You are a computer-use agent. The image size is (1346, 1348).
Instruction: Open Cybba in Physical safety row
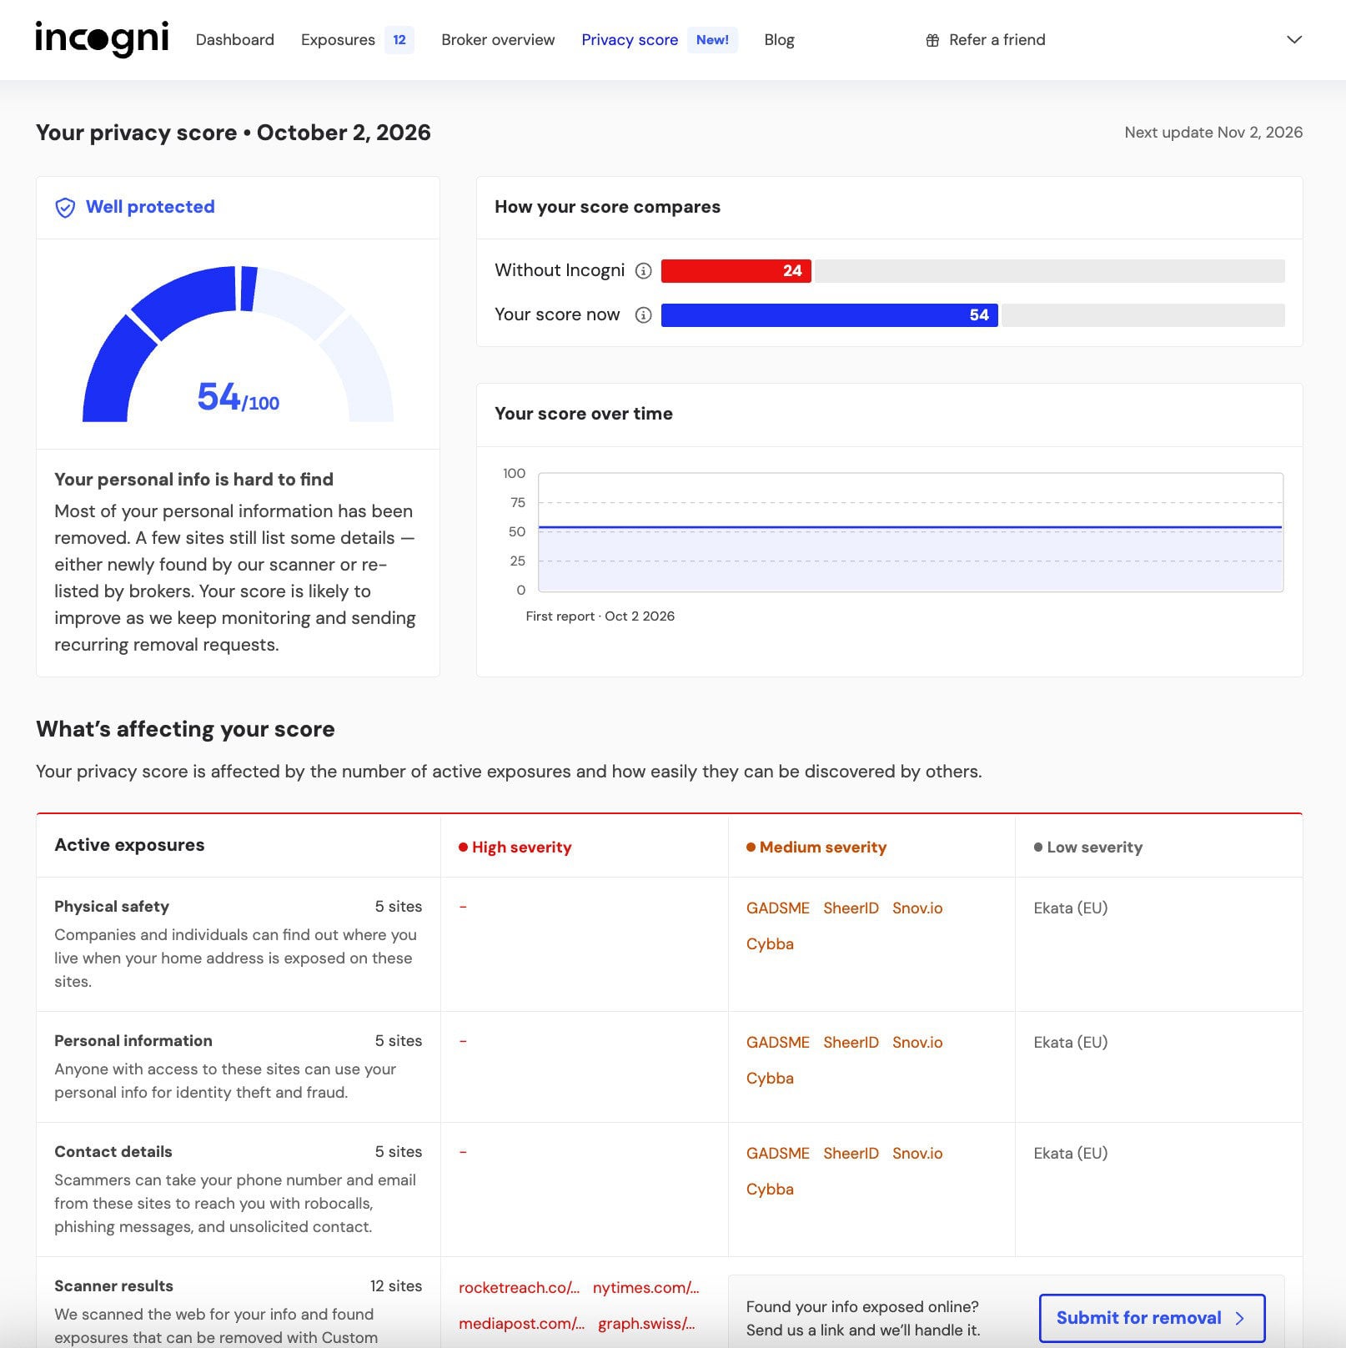pyautogui.click(x=770, y=944)
